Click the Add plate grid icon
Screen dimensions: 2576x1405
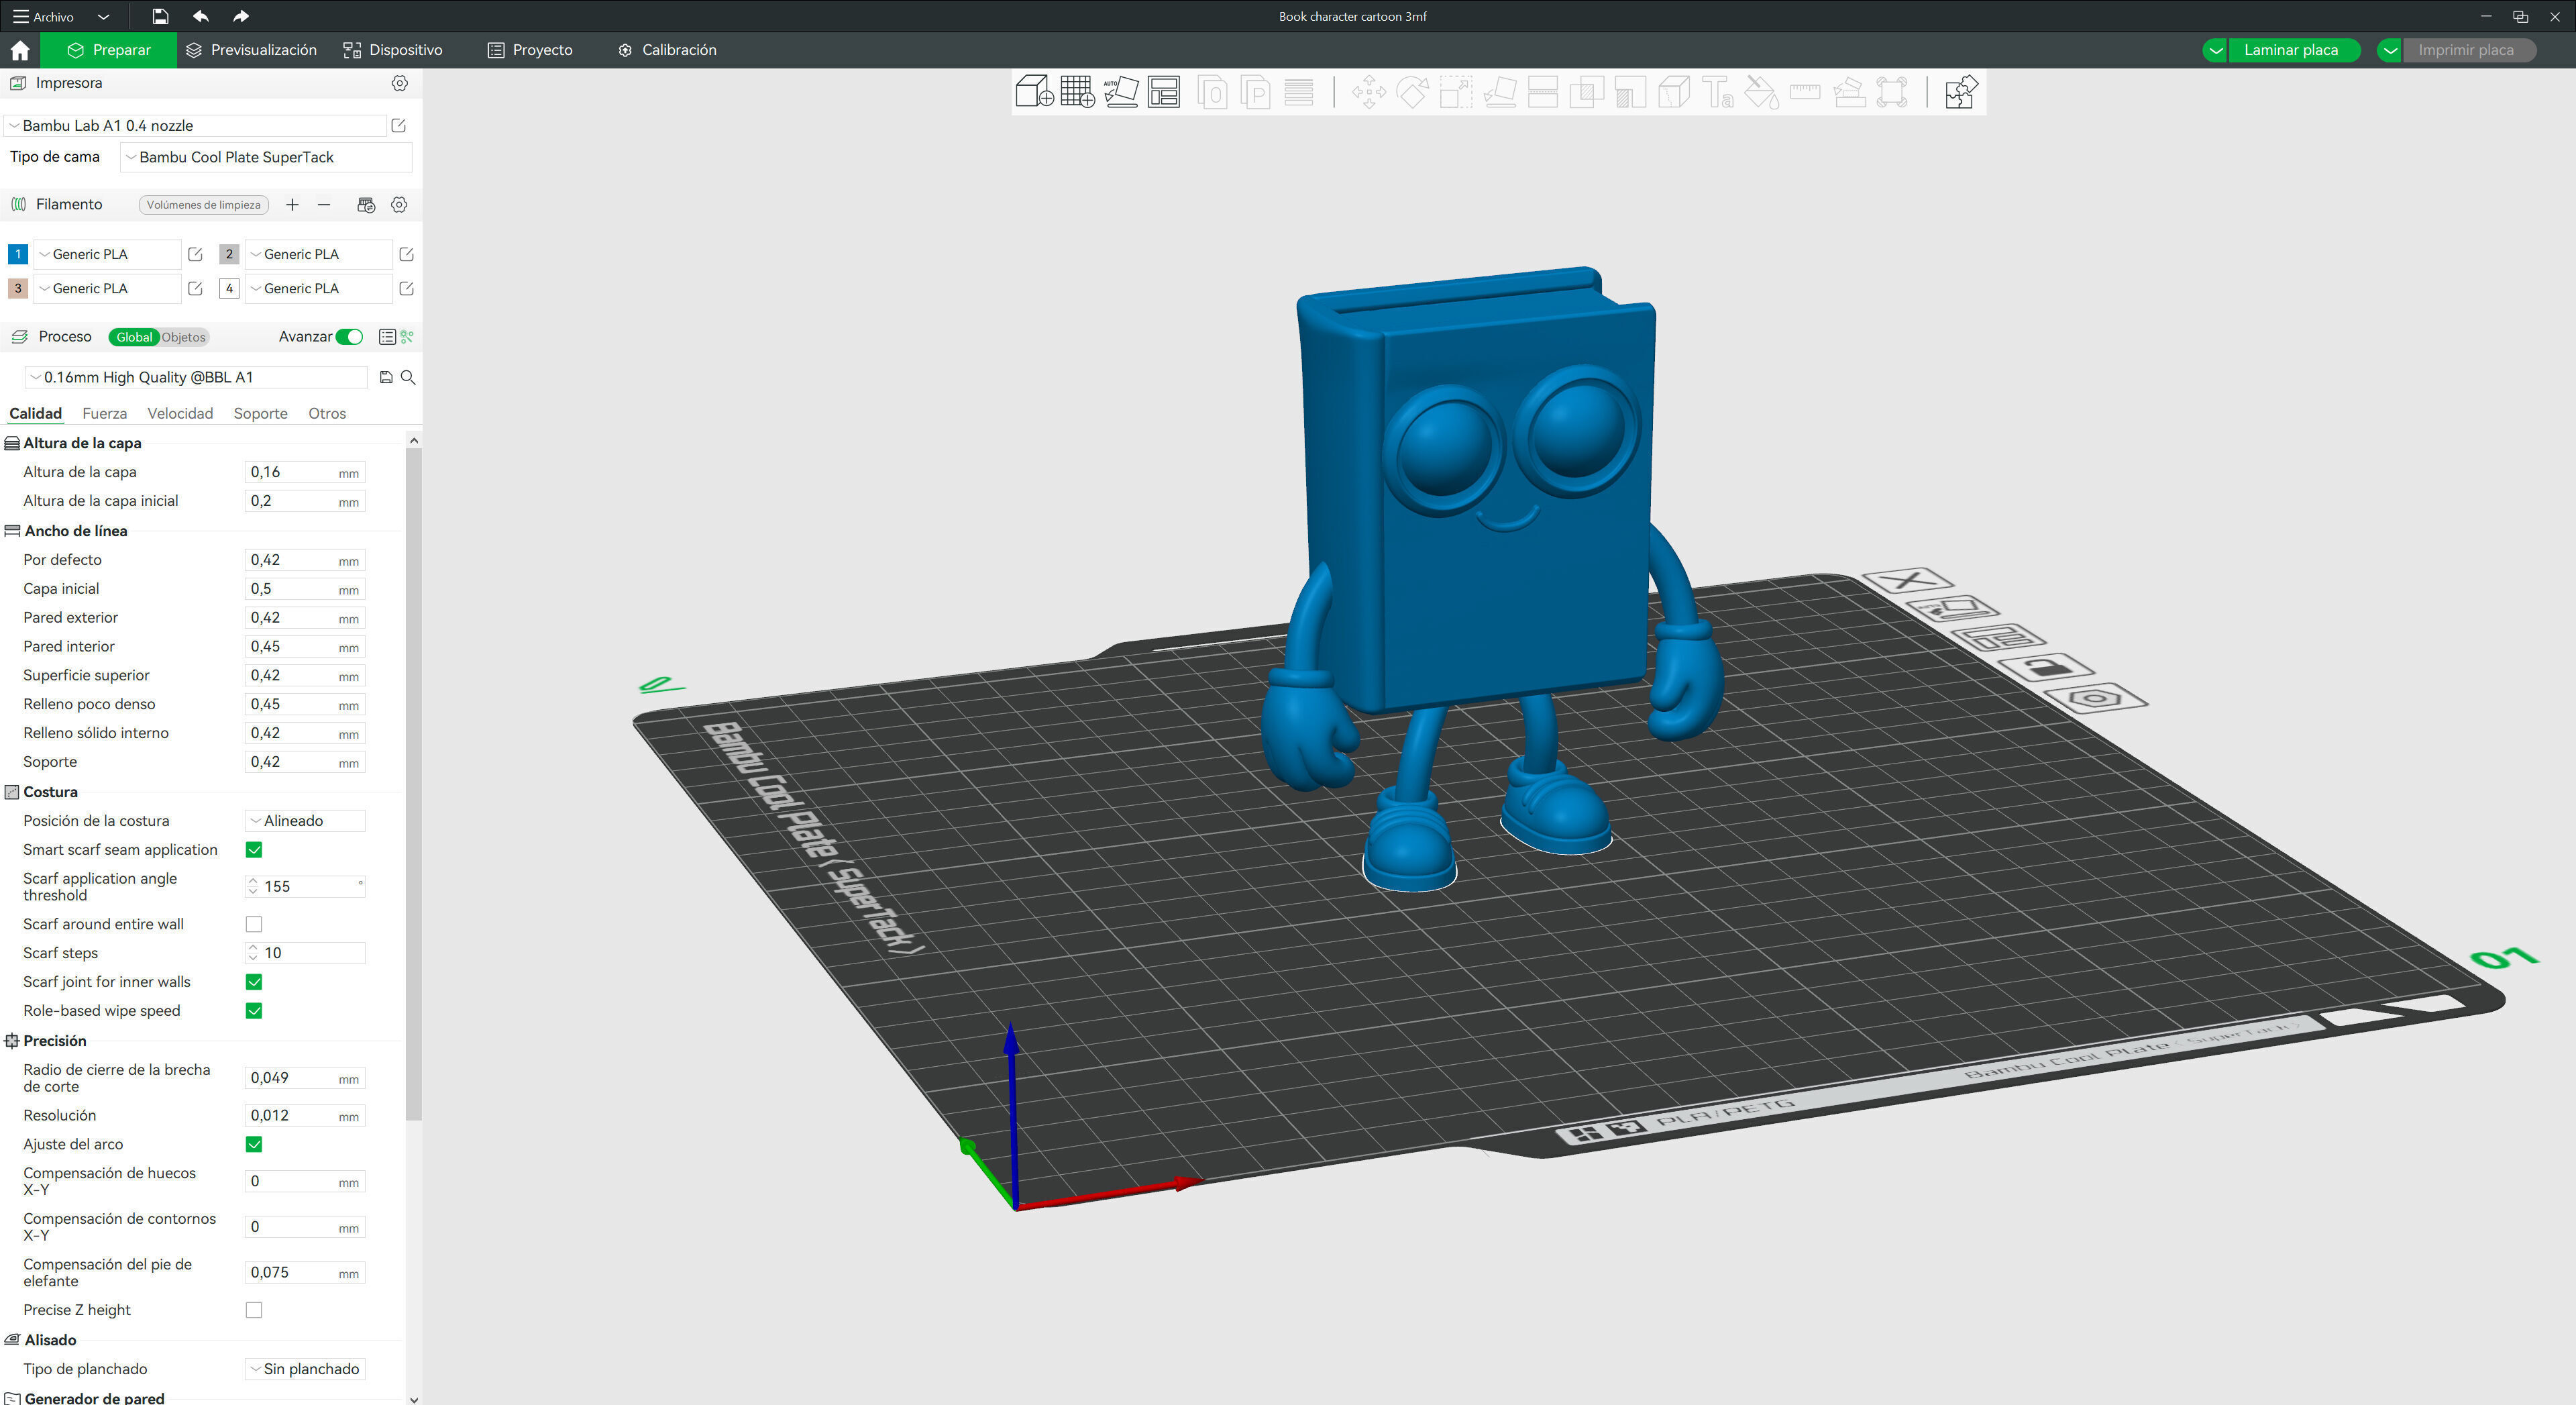tap(1077, 92)
